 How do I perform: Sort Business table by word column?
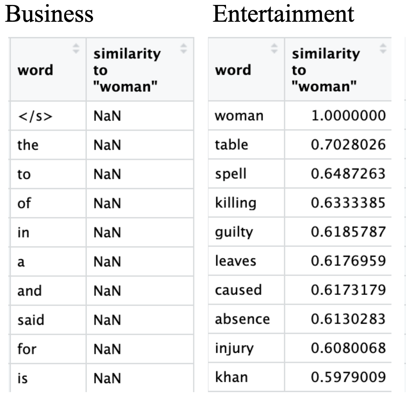tap(76, 49)
